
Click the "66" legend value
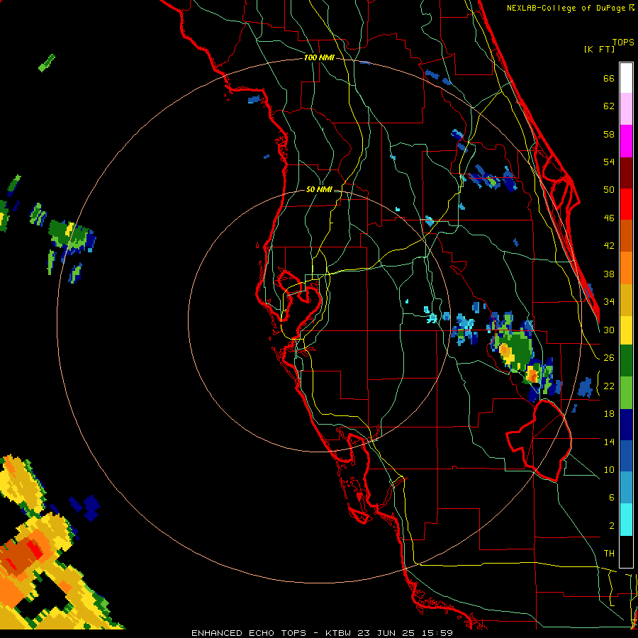coord(609,79)
